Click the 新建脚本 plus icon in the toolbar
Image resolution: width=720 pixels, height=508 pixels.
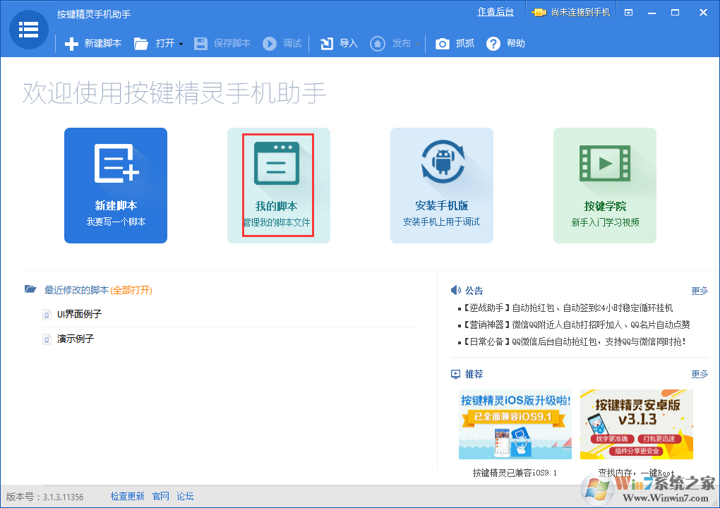coord(71,43)
